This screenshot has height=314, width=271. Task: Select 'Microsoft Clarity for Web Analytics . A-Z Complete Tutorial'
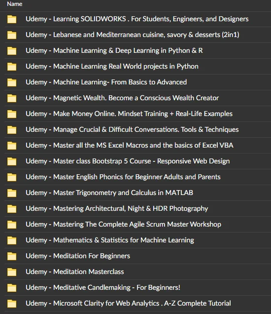[142, 304]
